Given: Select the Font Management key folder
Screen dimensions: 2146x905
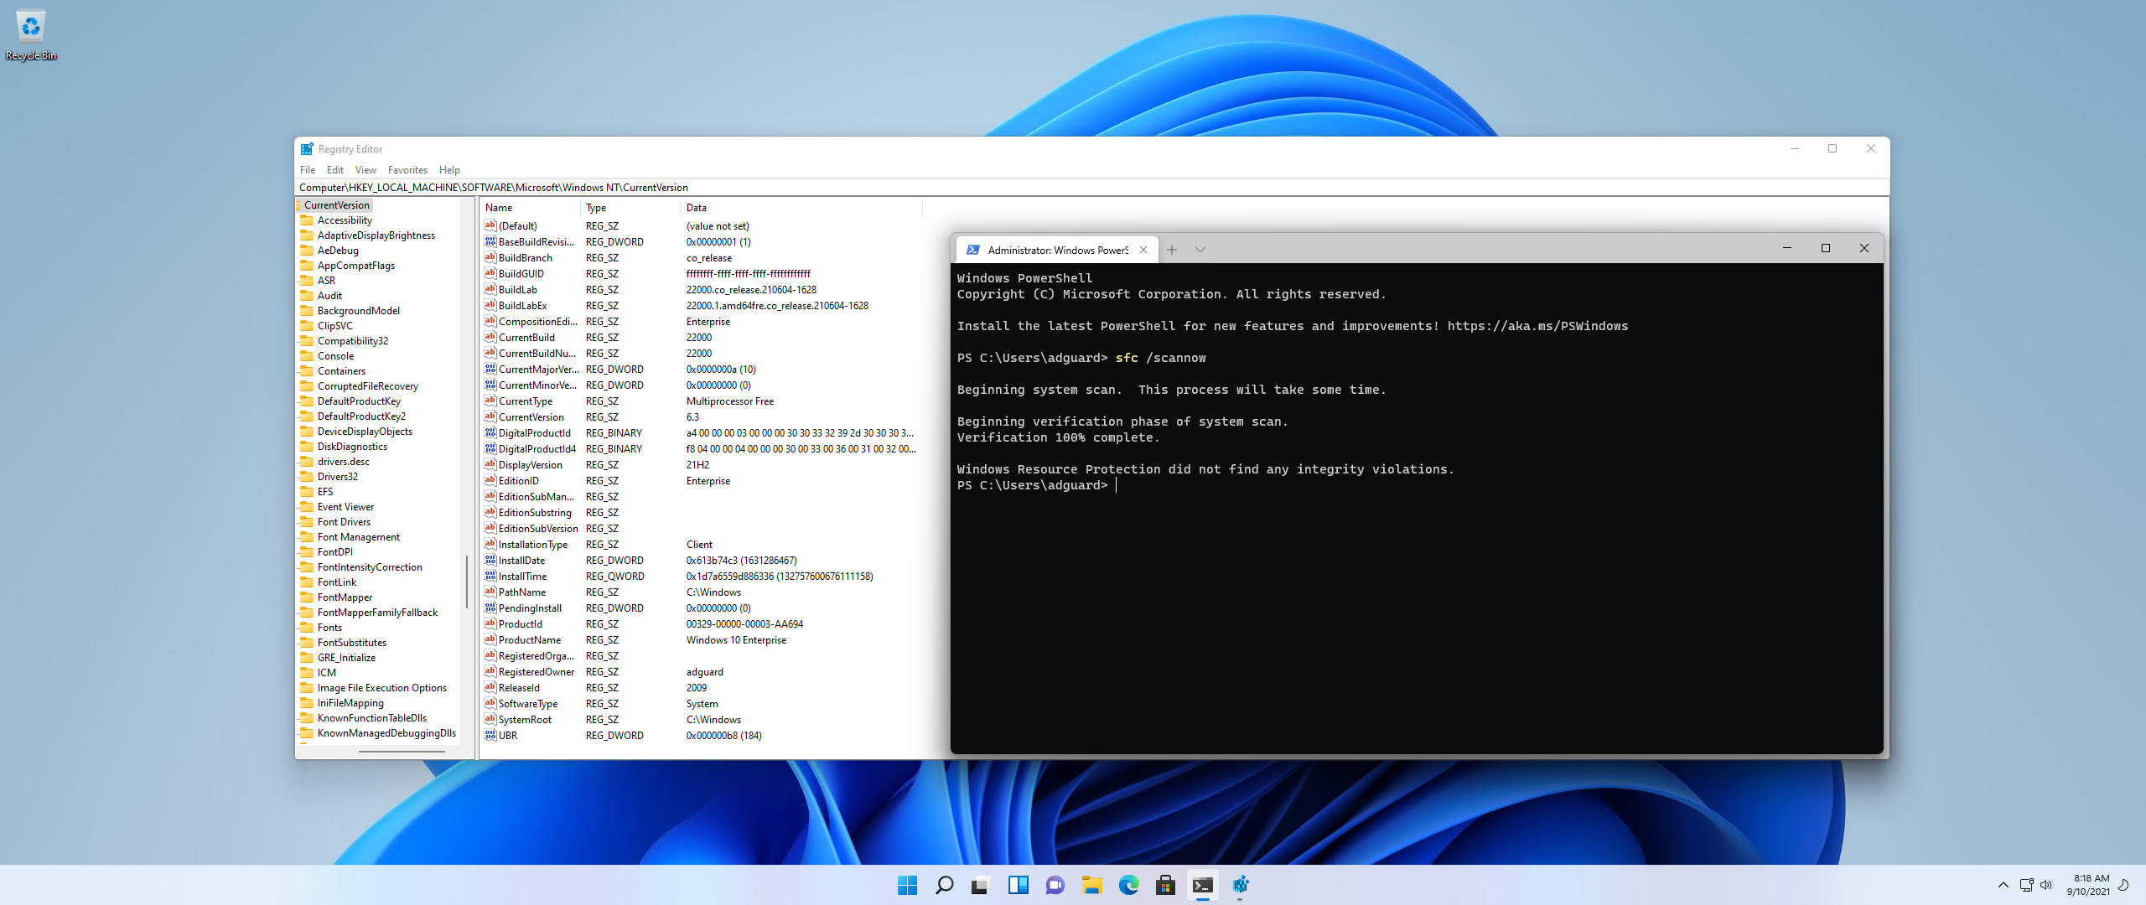Looking at the screenshot, I should pos(358,537).
